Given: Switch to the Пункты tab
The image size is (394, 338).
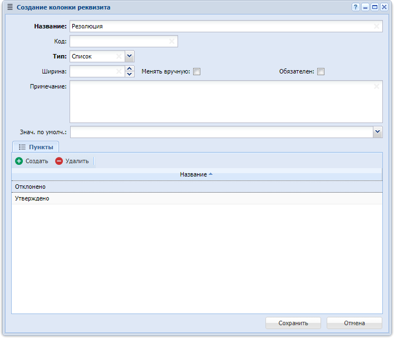Looking at the screenshot, I should click(x=36, y=147).
